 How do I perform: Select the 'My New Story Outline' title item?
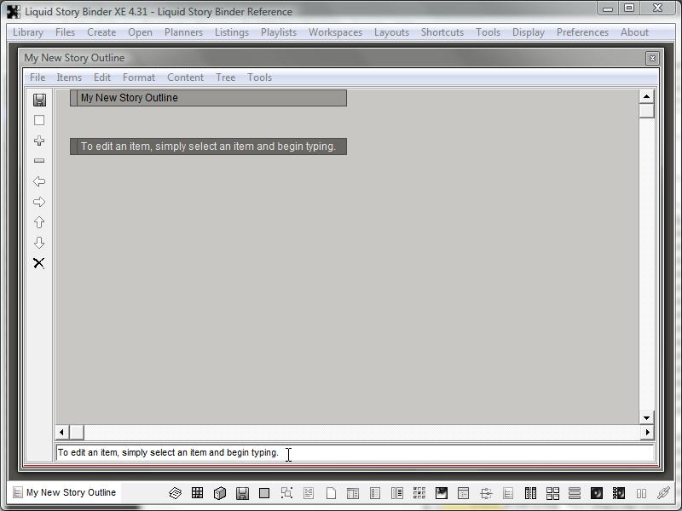(208, 98)
